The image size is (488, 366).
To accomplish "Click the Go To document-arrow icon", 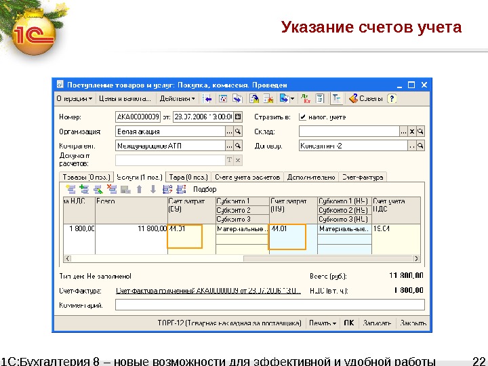I will [284, 99].
